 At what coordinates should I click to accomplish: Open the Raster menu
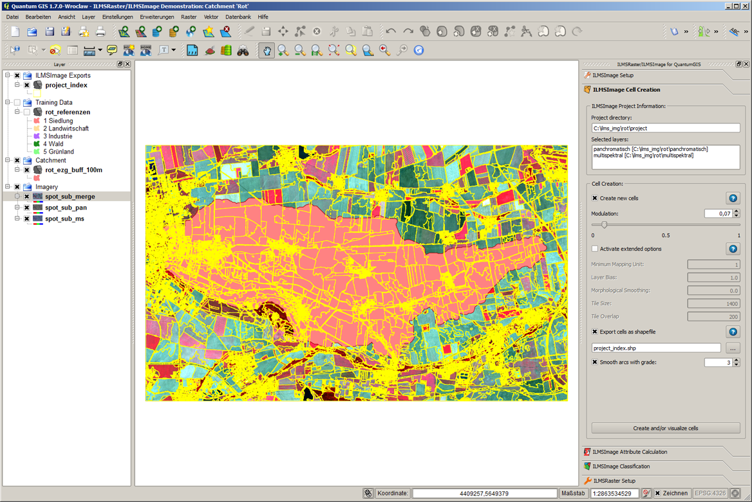pos(189,17)
